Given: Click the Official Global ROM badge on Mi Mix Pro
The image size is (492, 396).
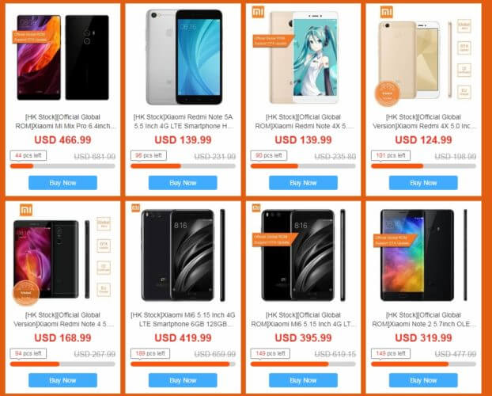Looking at the screenshot, I should pyautogui.click(x=32, y=37).
